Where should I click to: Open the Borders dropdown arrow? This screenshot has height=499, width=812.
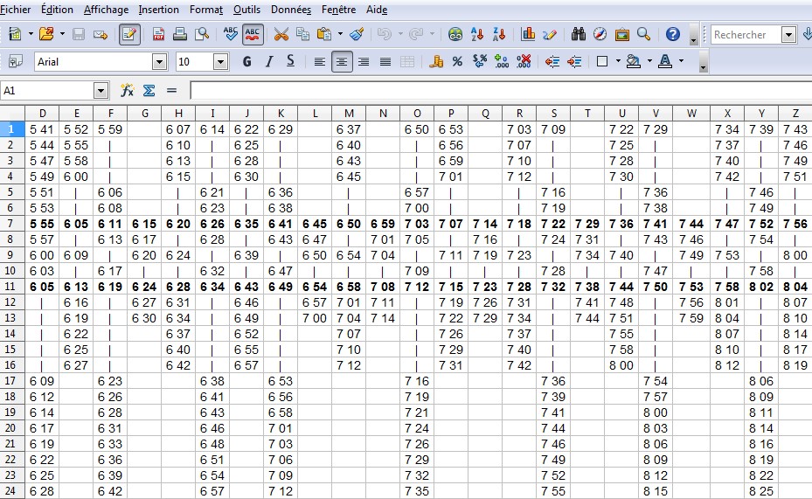[x=618, y=62]
